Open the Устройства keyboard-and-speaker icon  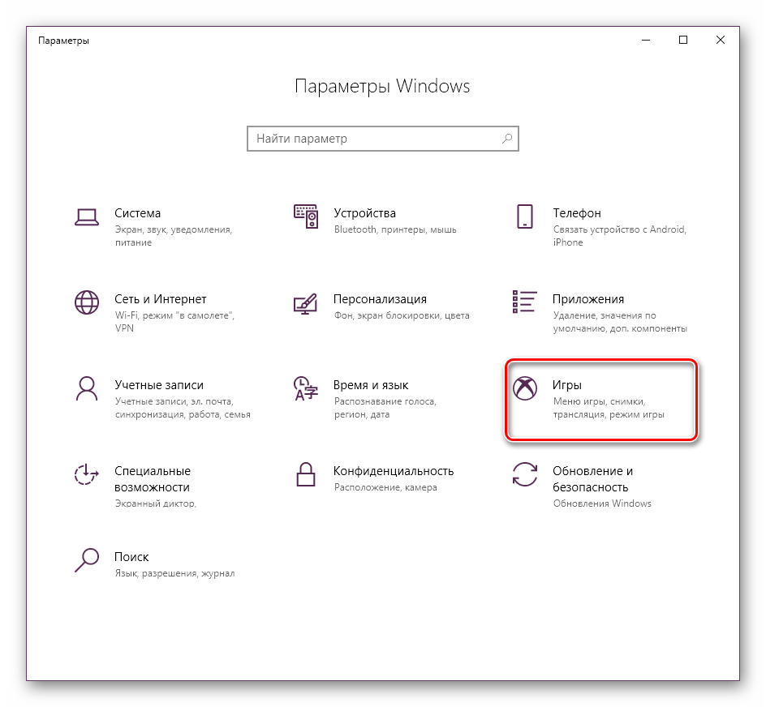(305, 216)
